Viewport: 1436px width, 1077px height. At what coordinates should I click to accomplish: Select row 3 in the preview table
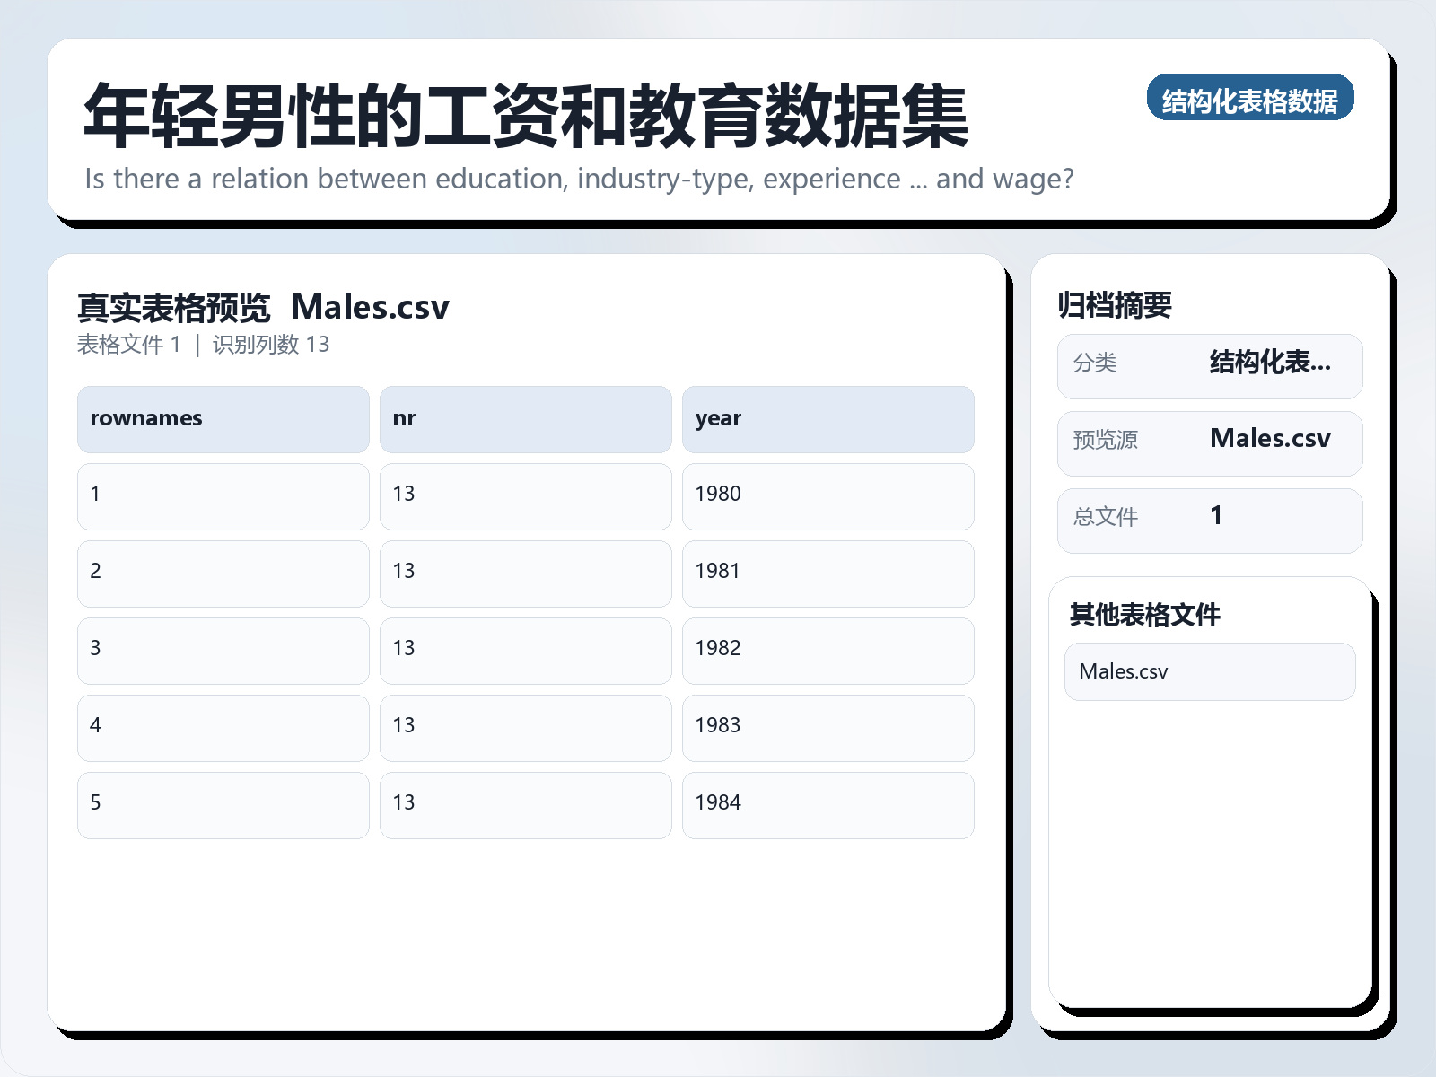coord(223,651)
